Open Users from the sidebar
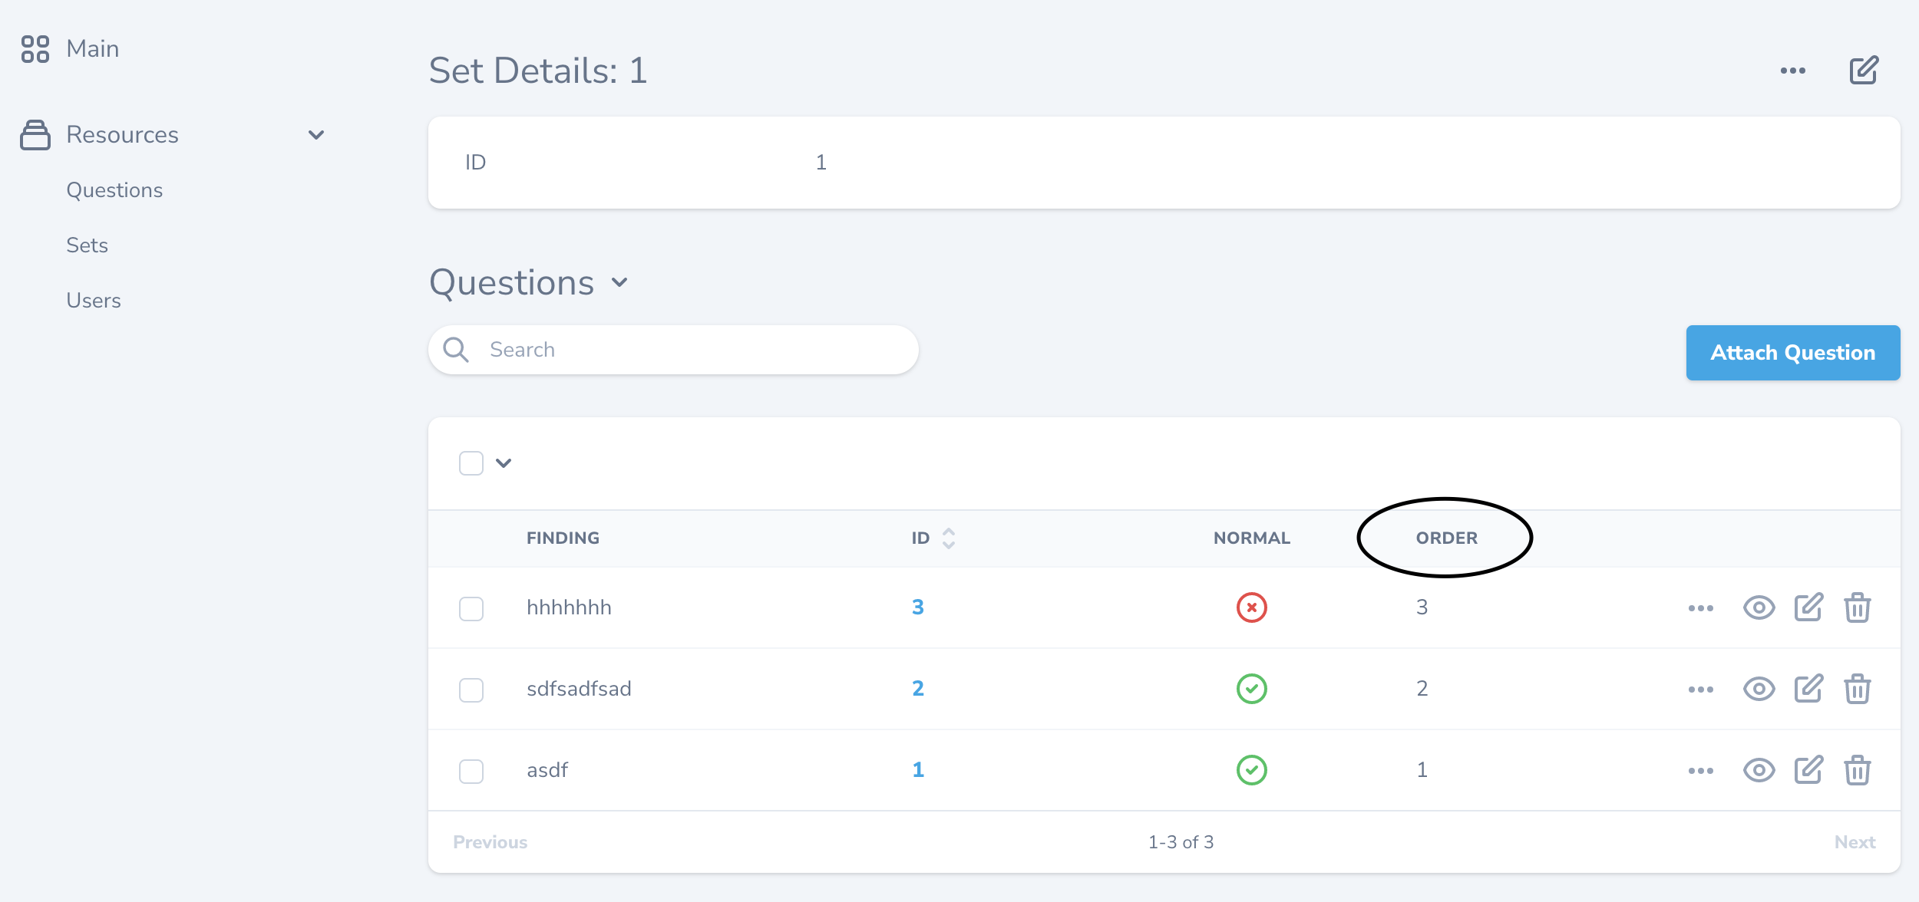The image size is (1919, 902). pyautogui.click(x=94, y=300)
